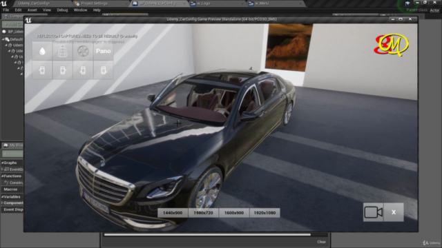442x248 pixels.
Task: Click the green Add Component button
Action: [x=13, y=25]
